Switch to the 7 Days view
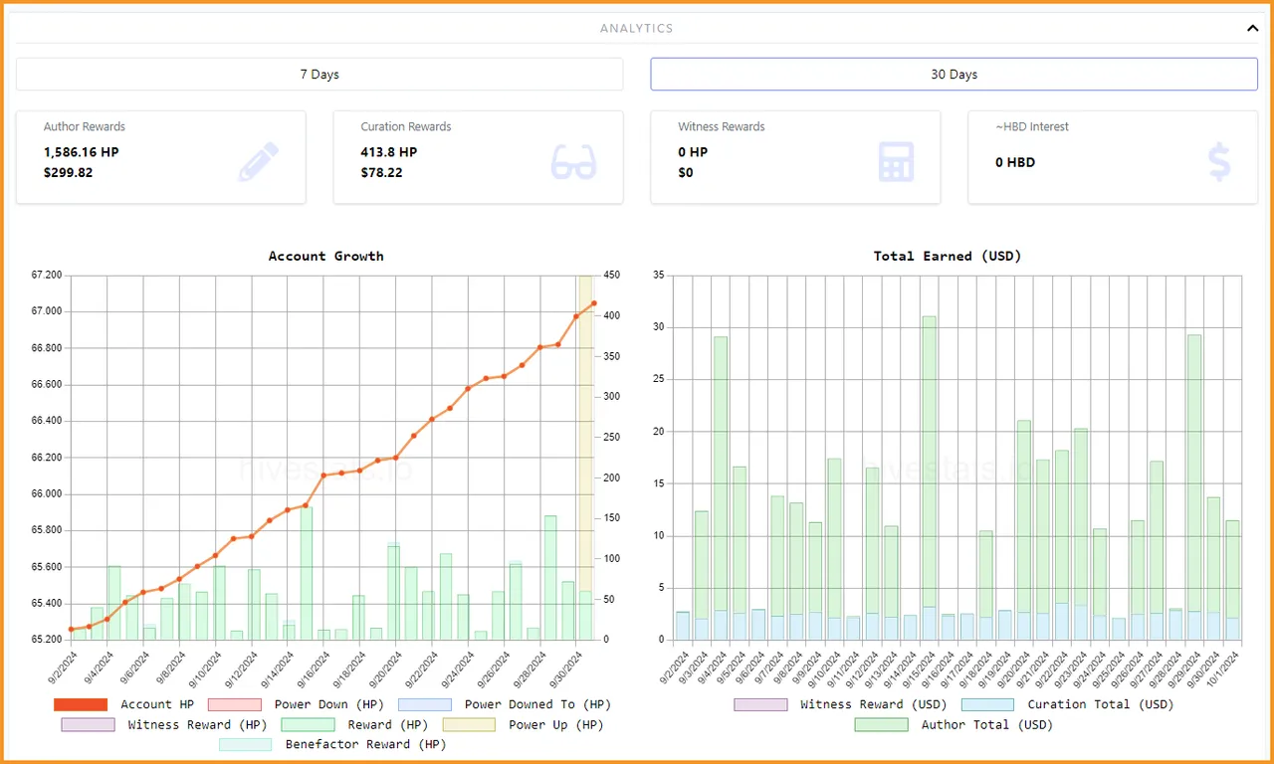 (319, 75)
